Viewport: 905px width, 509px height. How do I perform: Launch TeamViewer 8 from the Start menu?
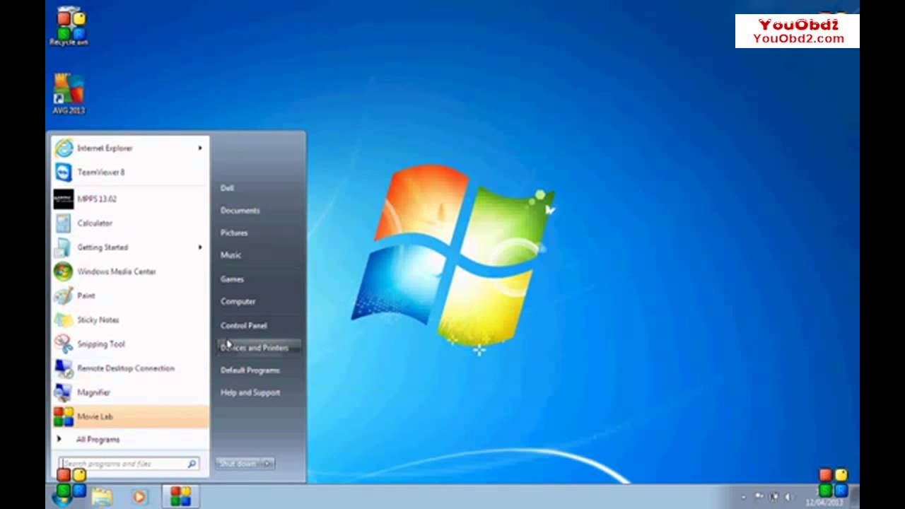[x=130, y=172]
